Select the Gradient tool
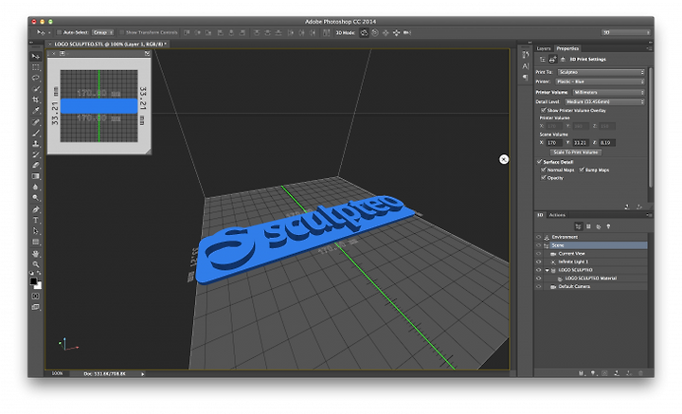Image resolution: width=682 pixels, height=414 pixels. (x=36, y=176)
